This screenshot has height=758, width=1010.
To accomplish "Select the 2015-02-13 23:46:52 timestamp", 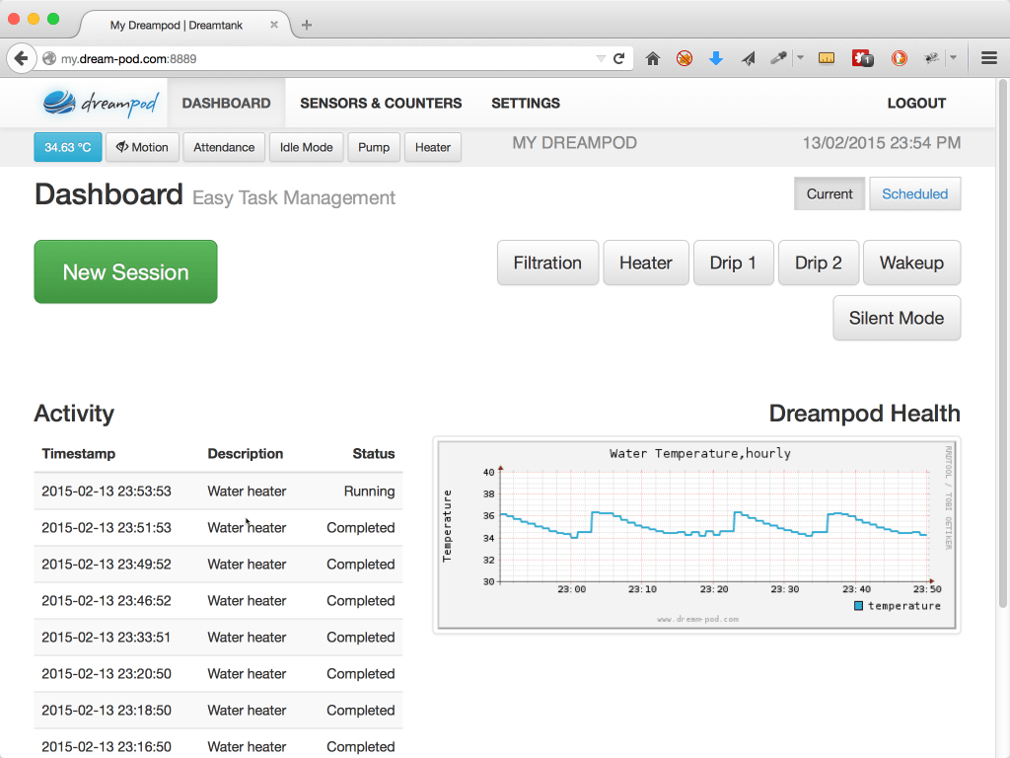I will coord(107,601).
